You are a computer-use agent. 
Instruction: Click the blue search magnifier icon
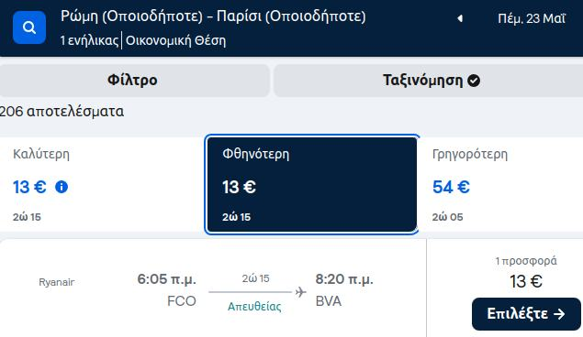point(29,27)
